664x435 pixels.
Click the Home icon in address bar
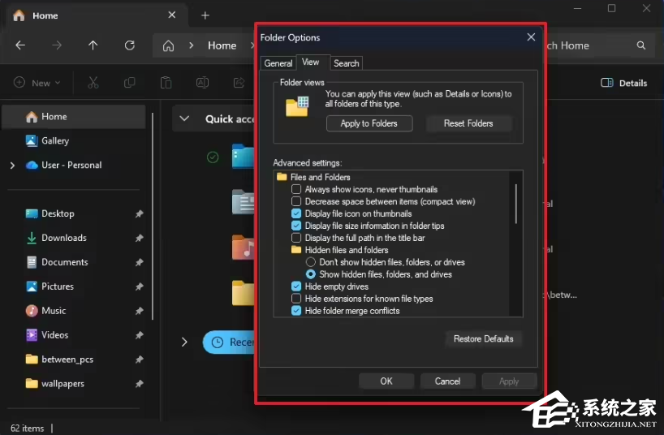(x=169, y=45)
